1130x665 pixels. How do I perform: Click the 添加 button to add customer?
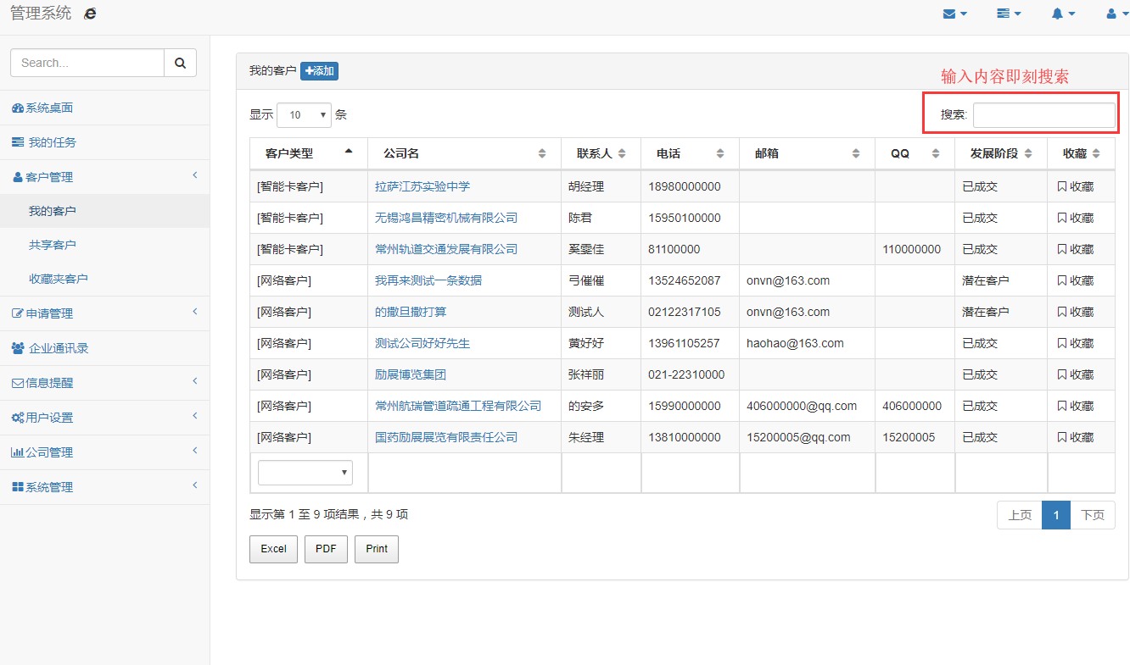pyautogui.click(x=319, y=71)
